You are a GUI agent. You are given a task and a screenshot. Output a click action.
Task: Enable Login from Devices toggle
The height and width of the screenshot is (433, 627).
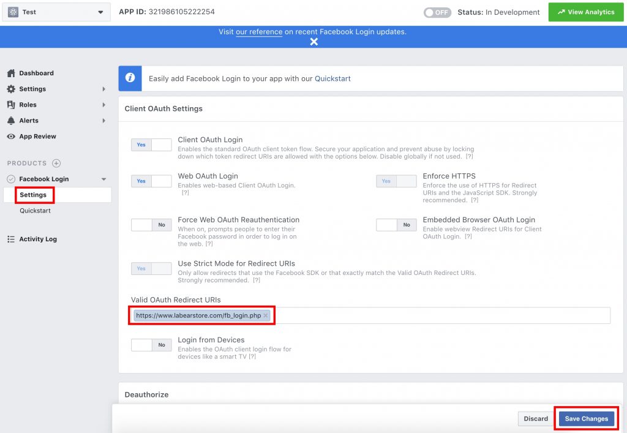[151, 345]
